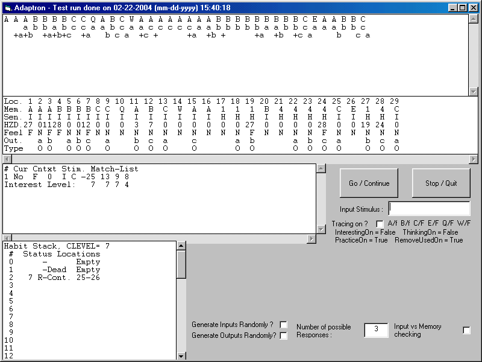Screen dimensions: 482x362
Task: Minimize the Adaptron window
Action: (452, 8)
